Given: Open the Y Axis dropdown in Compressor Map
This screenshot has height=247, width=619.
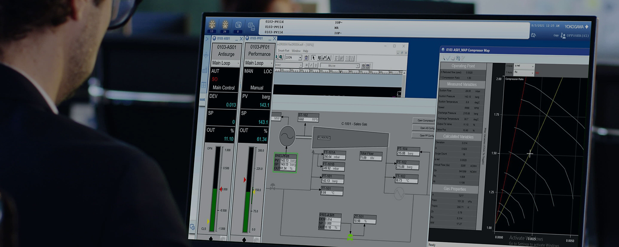Looking at the screenshot, I should pyautogui.click(x=524, y=72).
